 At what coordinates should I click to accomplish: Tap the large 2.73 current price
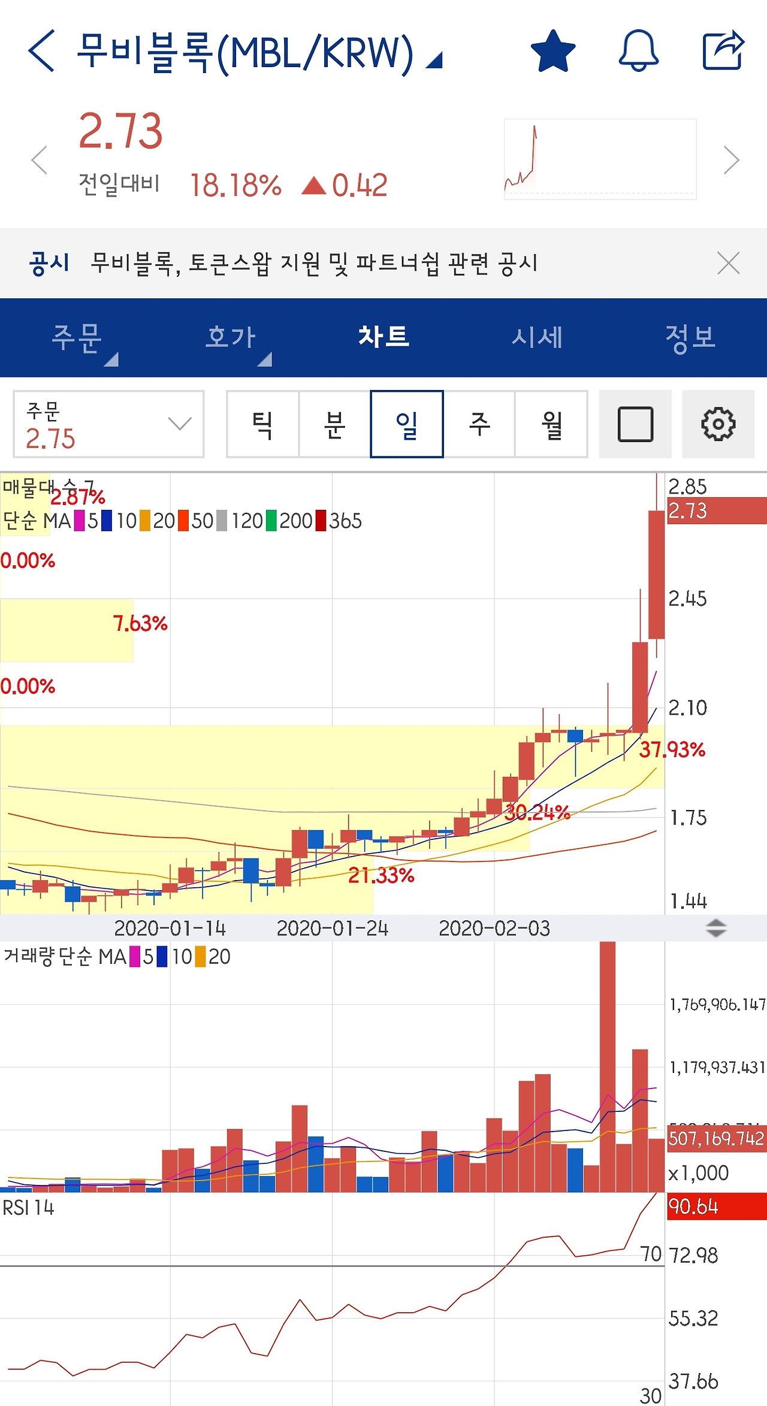(x=120, y=131)
